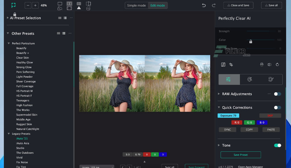This screenshot has width=291, height=168.
Task: Switch AI Preset Selection to list view
Action: coord(65,18)
